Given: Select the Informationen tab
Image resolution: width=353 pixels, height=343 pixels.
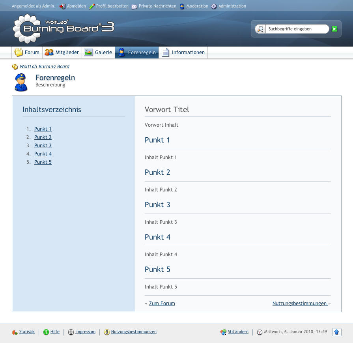Looking at the screenshot, I should [183, 52].
